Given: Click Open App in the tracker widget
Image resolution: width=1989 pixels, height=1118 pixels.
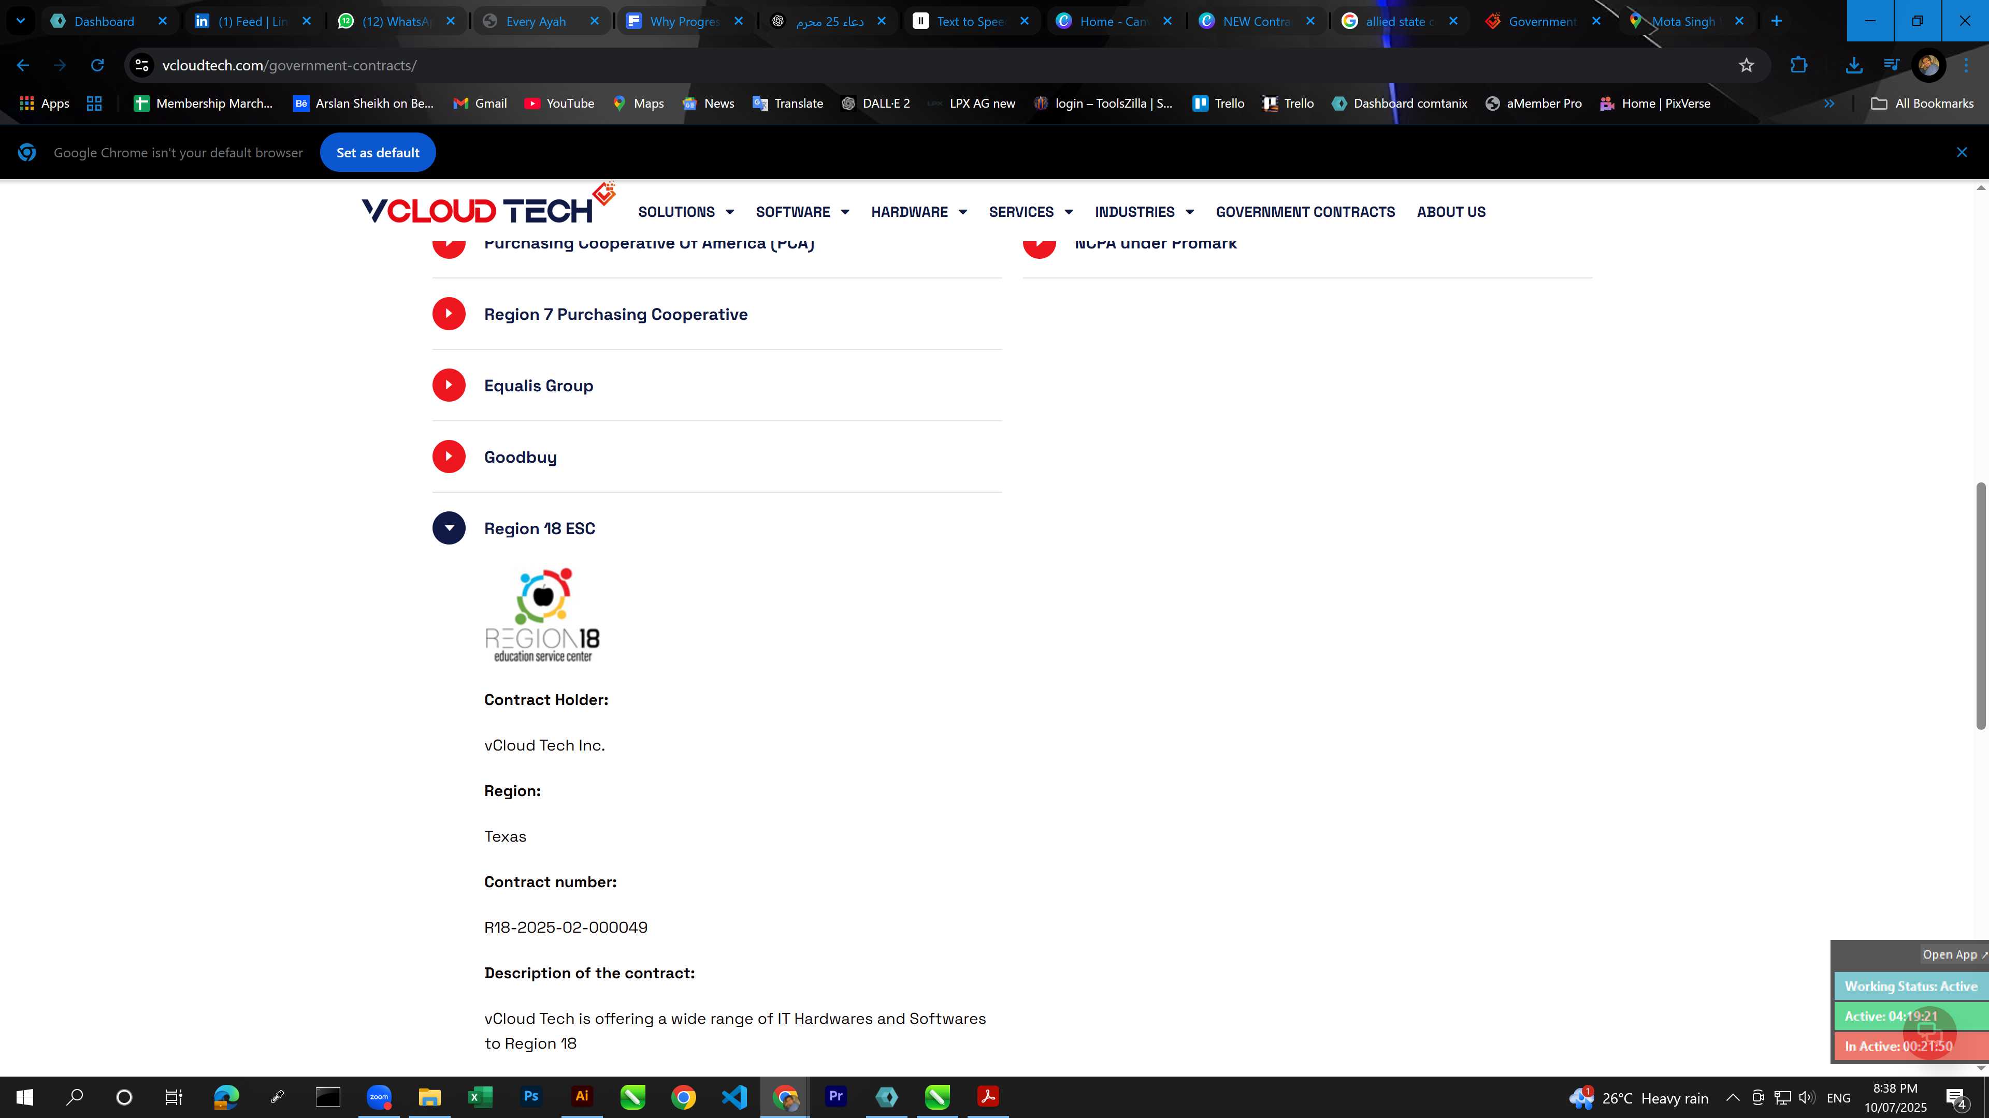Looking at the screenshot, I should tap(1953, 954).
